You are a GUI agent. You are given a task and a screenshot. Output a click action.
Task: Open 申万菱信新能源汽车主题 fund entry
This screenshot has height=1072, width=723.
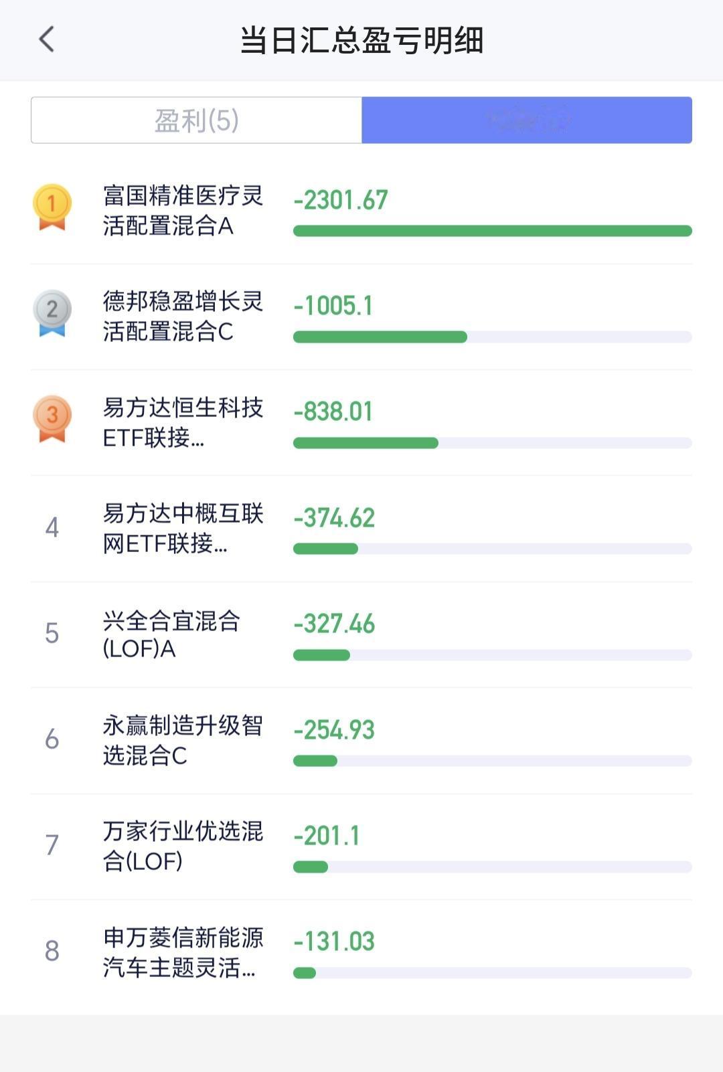(x=361, y=952)
